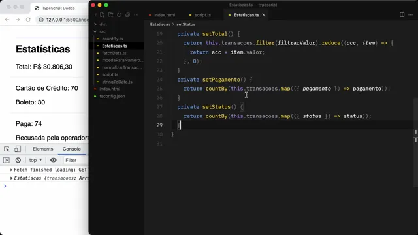
Task: Select the TypeScript Dados browser tab
Action: pyautogui.click(x=58, y=8)
